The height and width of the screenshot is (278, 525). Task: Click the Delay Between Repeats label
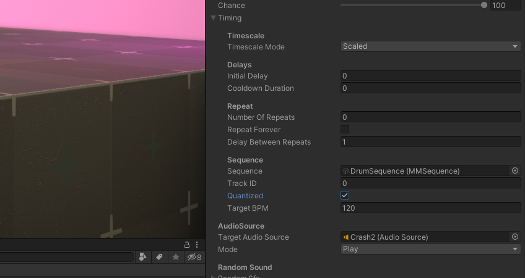(269, 142)
